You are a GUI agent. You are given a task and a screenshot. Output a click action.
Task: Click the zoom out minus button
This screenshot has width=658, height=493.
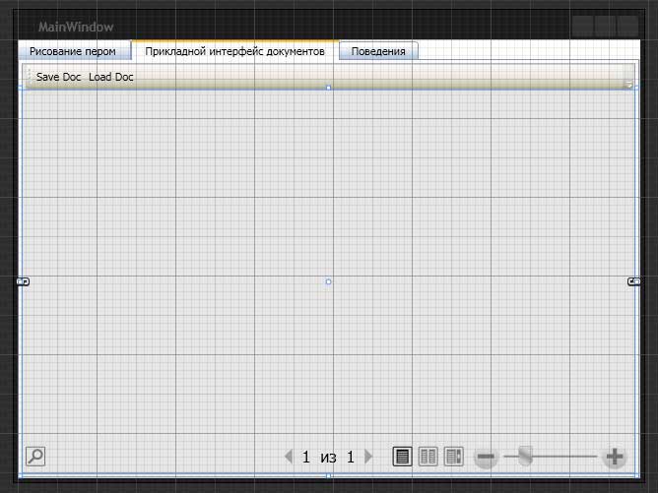(x=486, y=457)
